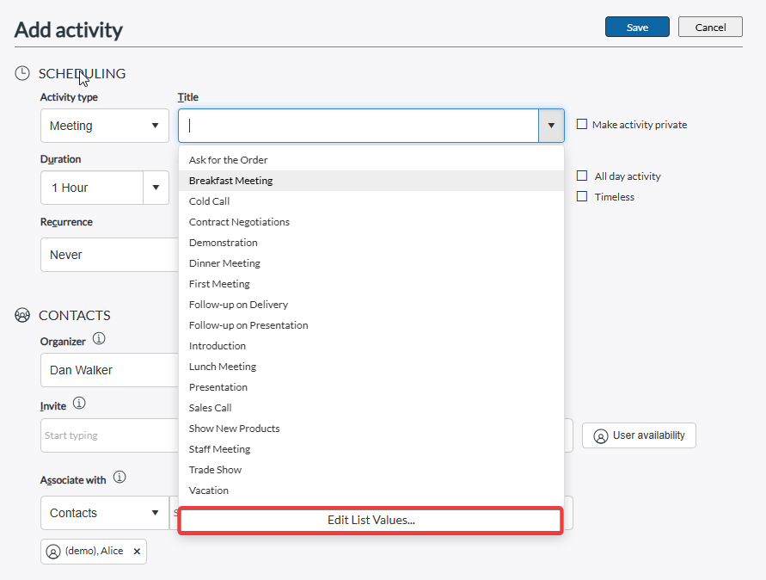This screenshot has width=766, height=580.
Task: Select Trade Show option
Action: tap(371, 470)
